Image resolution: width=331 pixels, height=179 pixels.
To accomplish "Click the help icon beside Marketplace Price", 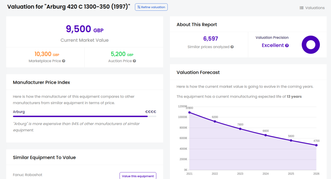I will 64,61.
